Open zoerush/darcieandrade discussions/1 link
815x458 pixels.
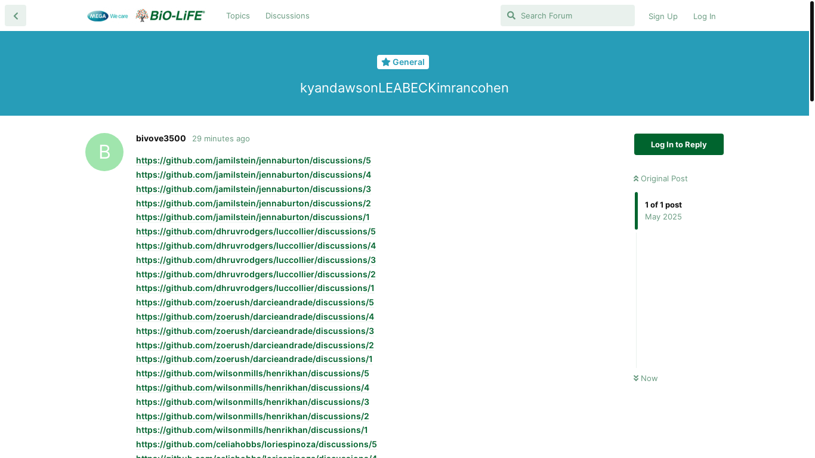coord(254,359)
